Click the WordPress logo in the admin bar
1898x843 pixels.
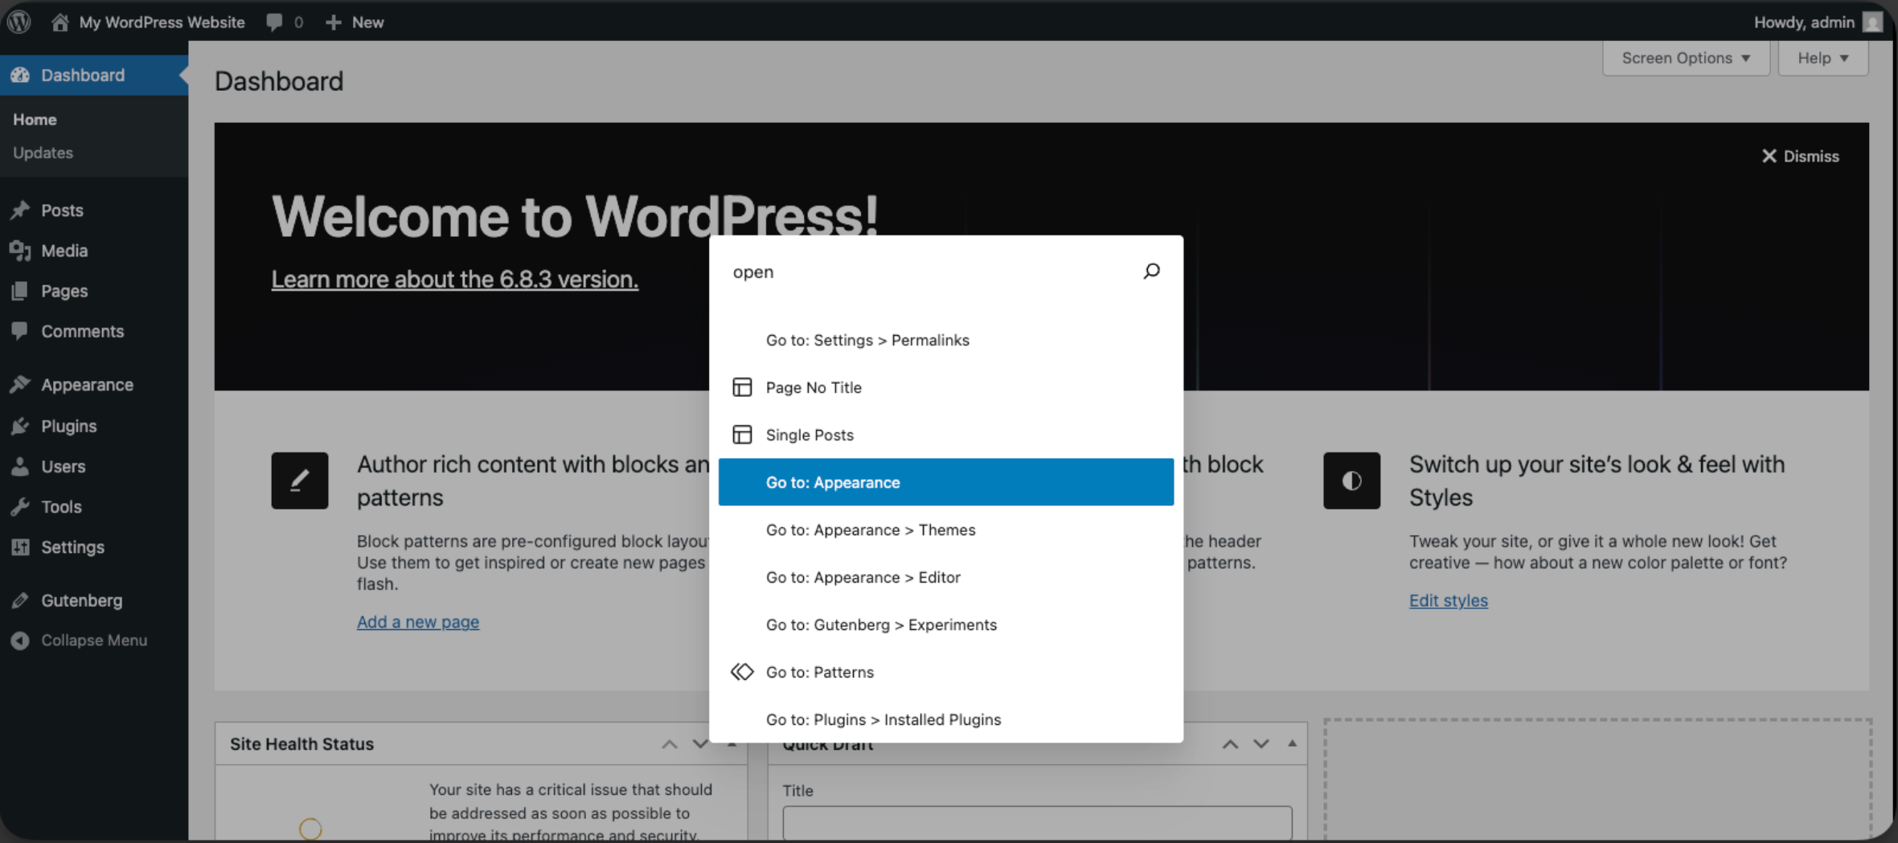[x=18, y=22]
